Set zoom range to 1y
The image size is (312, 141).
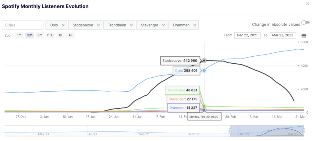[60, 35]
